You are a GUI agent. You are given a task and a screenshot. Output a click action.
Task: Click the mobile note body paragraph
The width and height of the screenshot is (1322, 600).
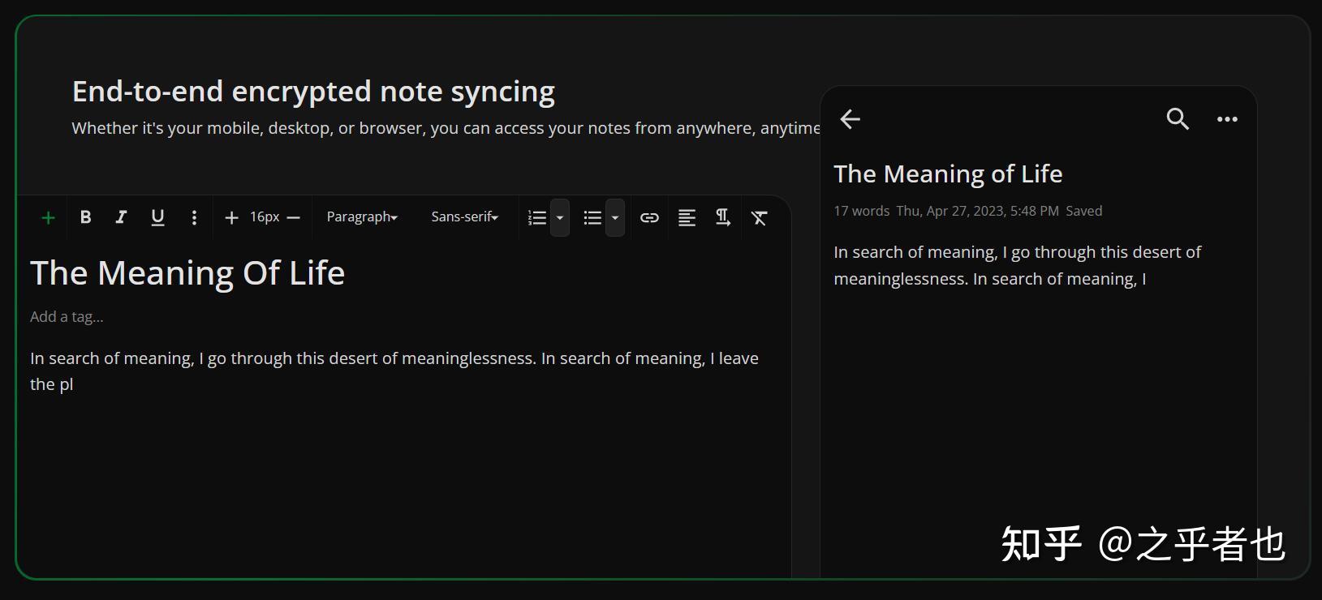1017,265
